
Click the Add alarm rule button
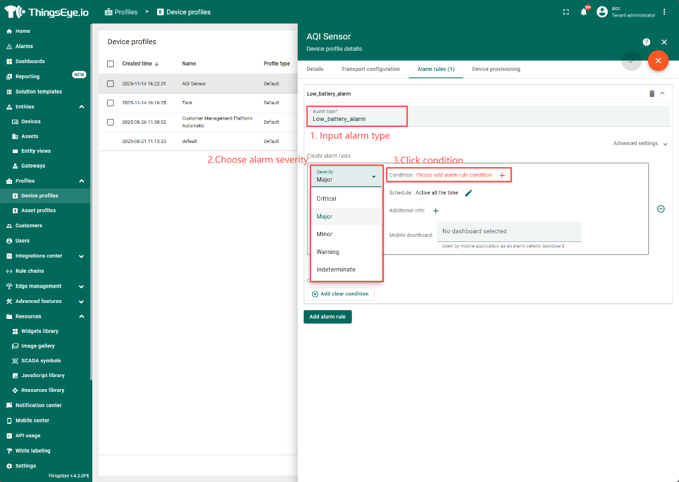coord(328,317)
